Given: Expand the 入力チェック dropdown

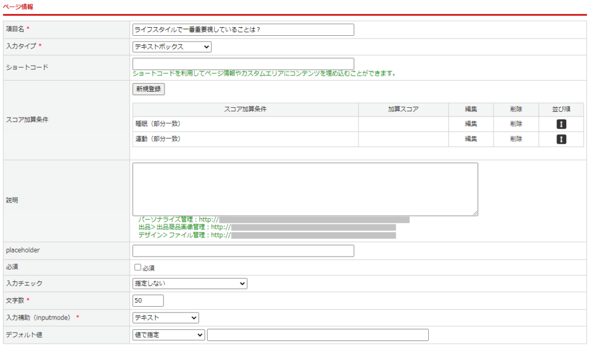Looking at the screenshot, I should click(189, 283).
